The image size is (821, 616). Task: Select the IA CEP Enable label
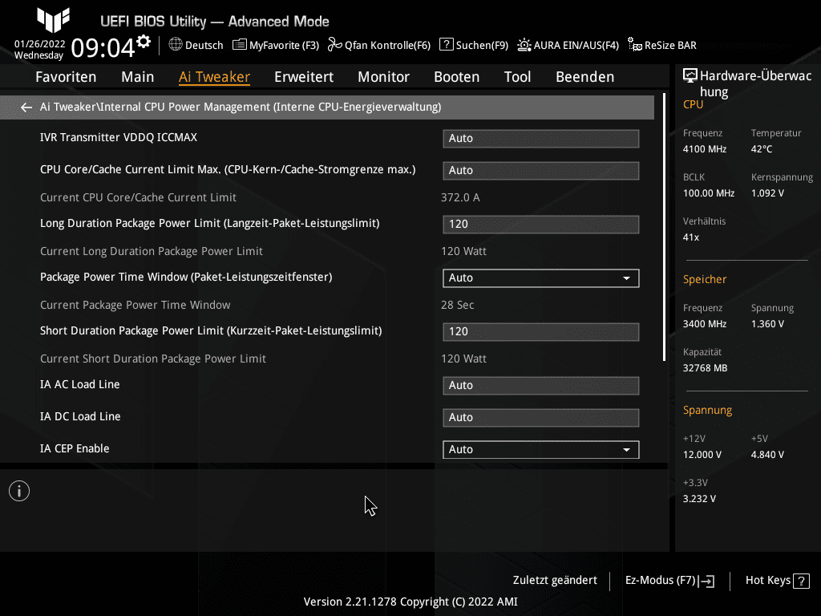[x=75, y=448]
